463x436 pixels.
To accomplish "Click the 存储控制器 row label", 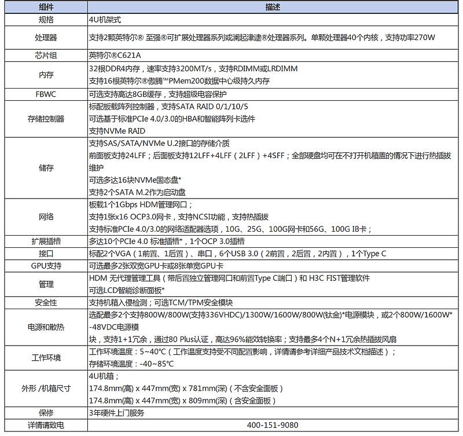I will (46, 119).
